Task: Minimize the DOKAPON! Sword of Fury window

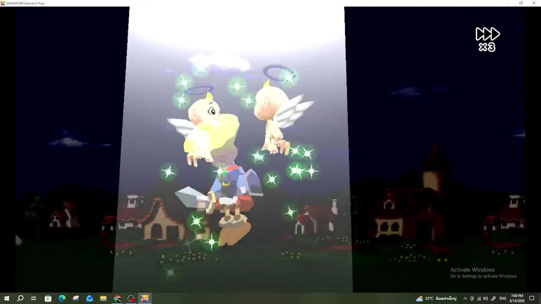Action: click(x=508, y=3)
